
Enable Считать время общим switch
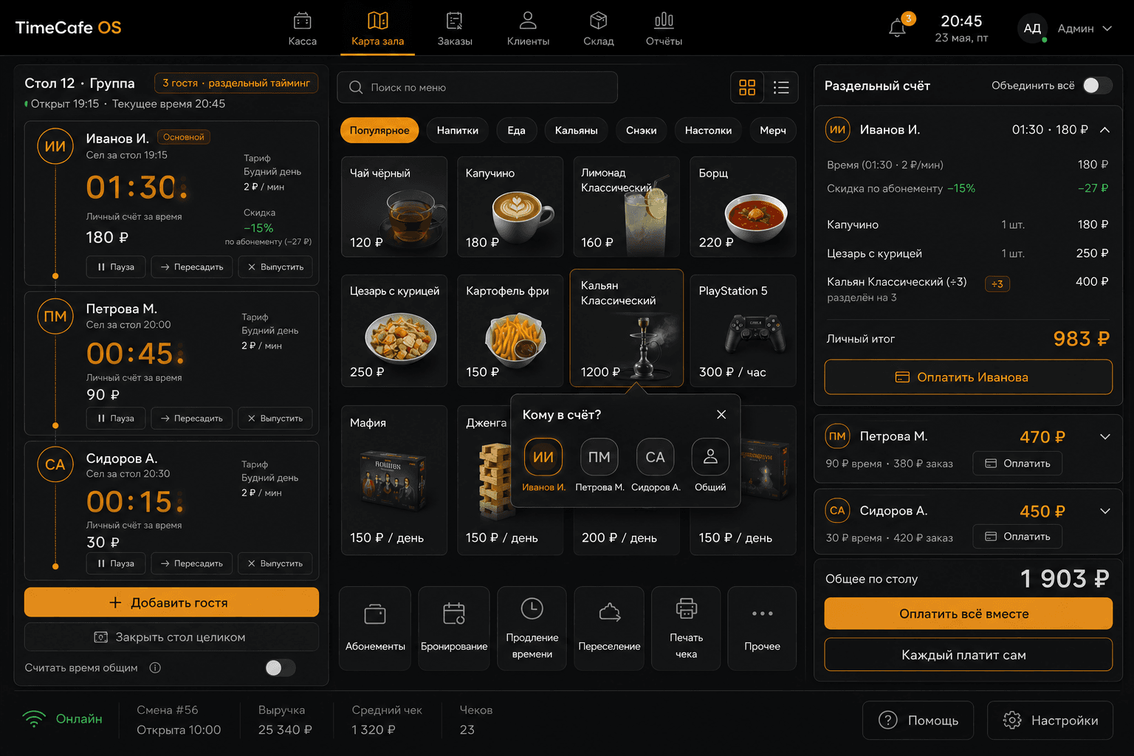tap(281, 668)
